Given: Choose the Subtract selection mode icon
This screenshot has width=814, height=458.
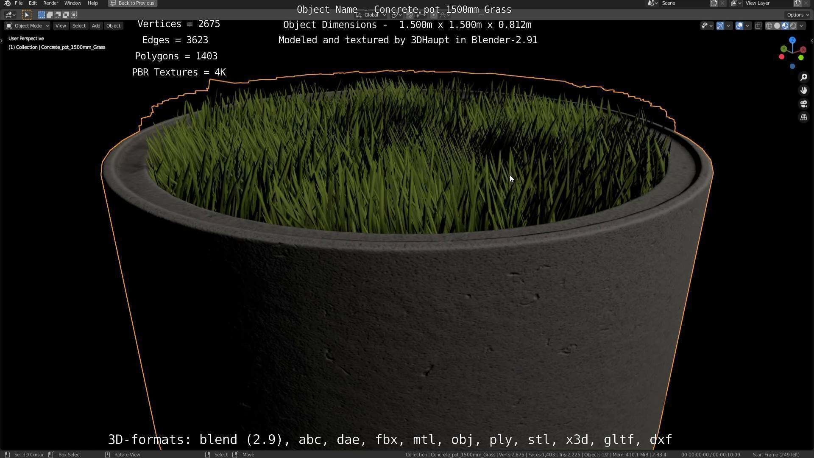Looking at the screenshot, I should point(57,15).
